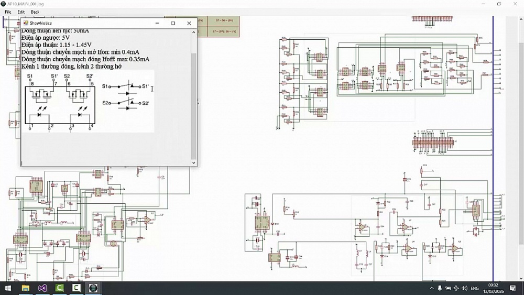Image resolution: width=524 pixels, height=295 pixels.
Task: Click the active schematic viewer taskbar icon
Action: click(x=93, y=288)
